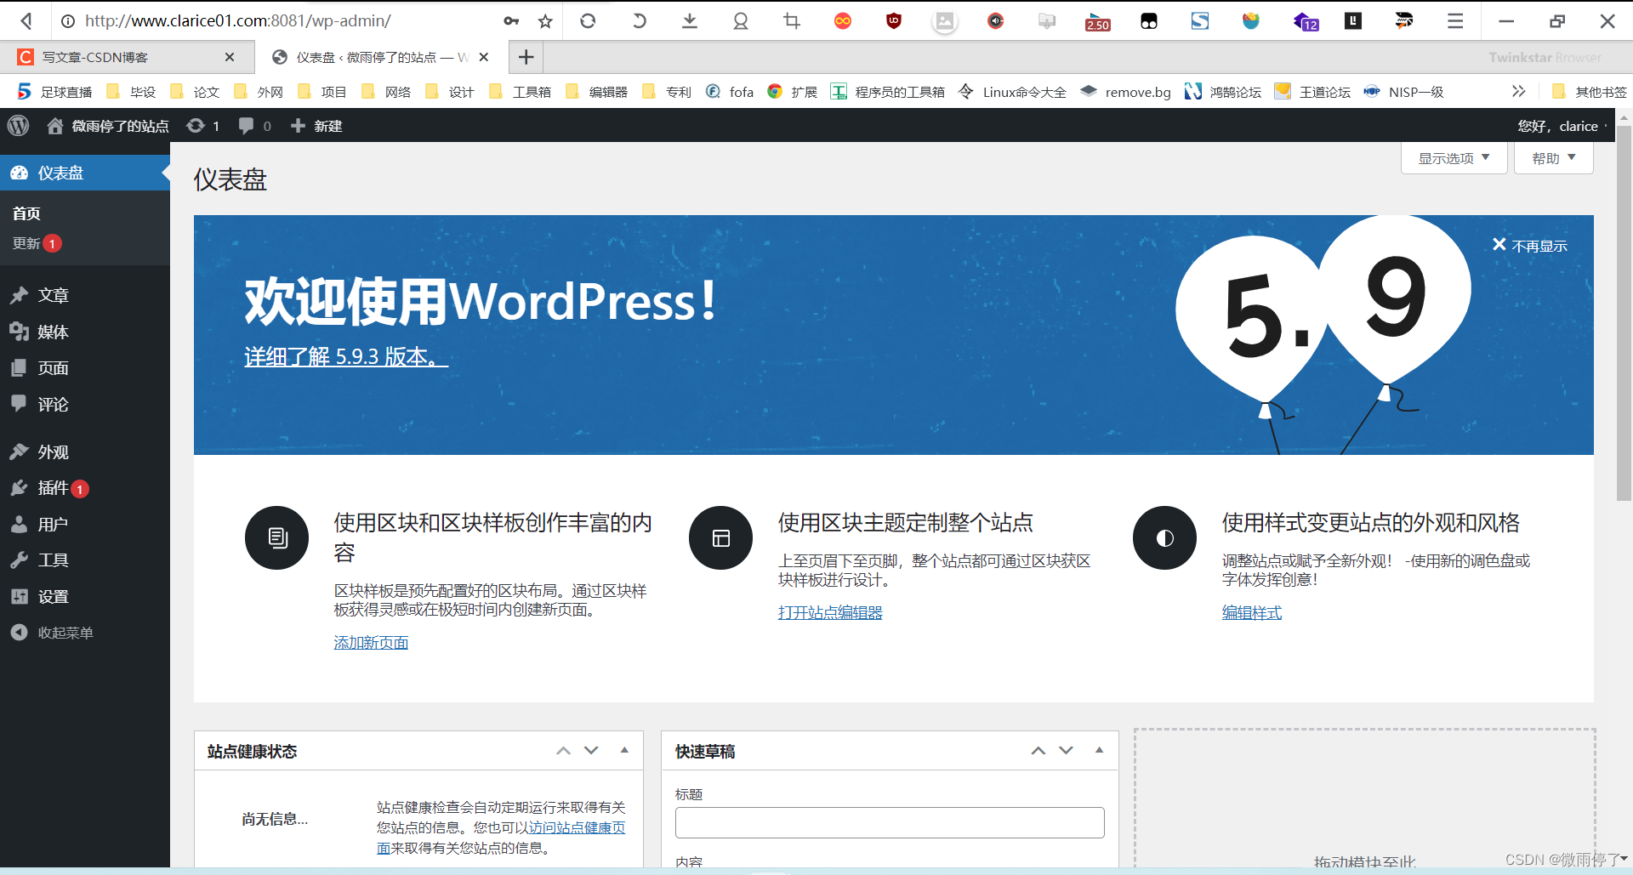Image resolution: width=1633 pixels, height=875 pixels.
Task: Click 详细了解 5.9.3 版本 link
Action: [x=346, y=356]
